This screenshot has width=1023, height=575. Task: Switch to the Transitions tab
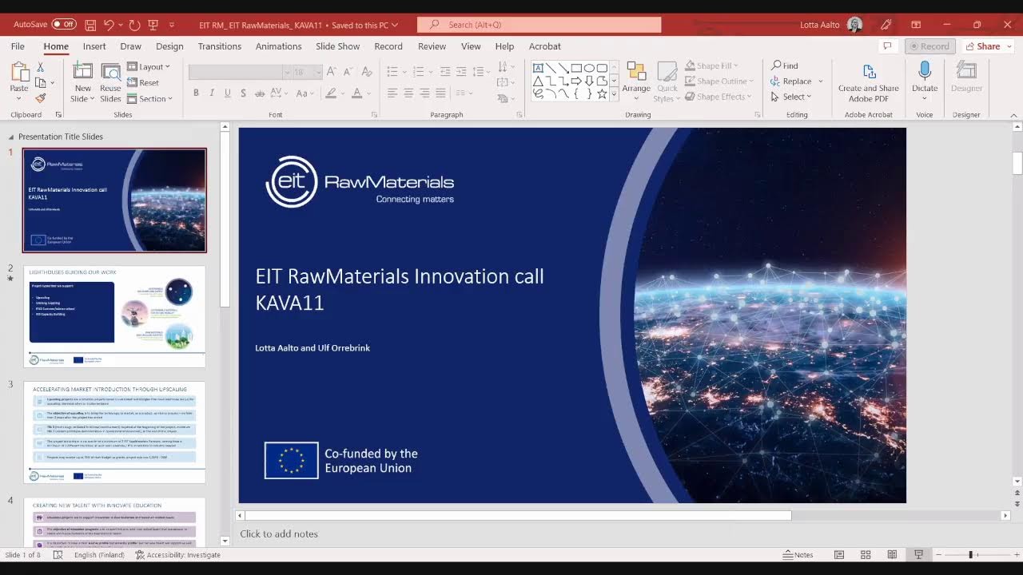pos(220,46)
